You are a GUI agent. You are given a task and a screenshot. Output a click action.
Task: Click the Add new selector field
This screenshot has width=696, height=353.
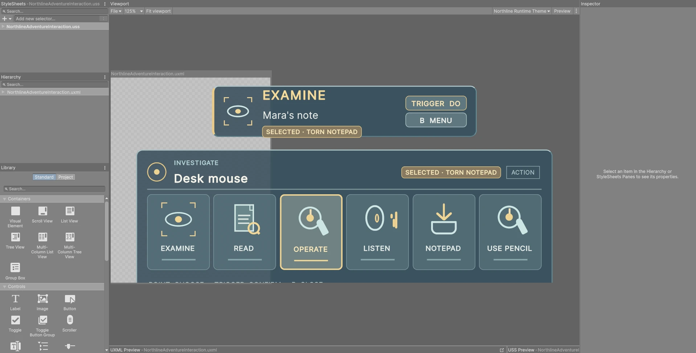point(57,19)
